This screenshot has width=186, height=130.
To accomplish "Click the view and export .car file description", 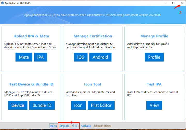I will (90, 94).
